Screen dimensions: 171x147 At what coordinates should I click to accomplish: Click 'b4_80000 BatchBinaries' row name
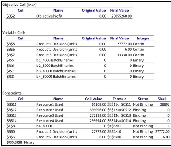56,77
